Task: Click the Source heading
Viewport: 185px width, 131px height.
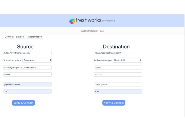Action: [x=25, y=47]
